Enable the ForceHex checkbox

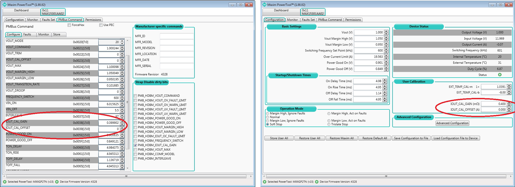(69, 25)
